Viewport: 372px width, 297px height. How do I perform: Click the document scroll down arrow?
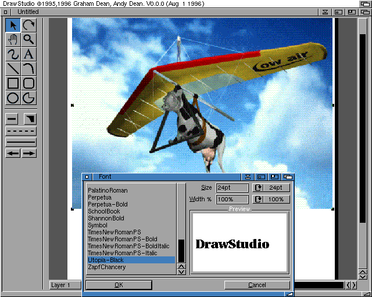[363, 277]
